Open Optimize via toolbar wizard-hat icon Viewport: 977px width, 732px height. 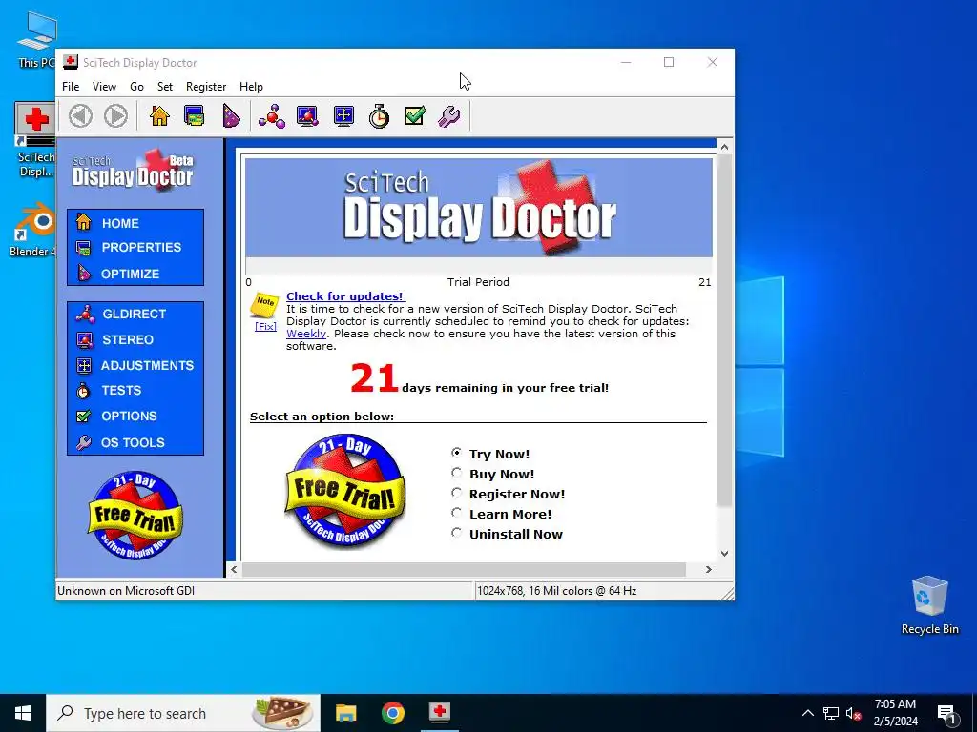coord(231,115)
